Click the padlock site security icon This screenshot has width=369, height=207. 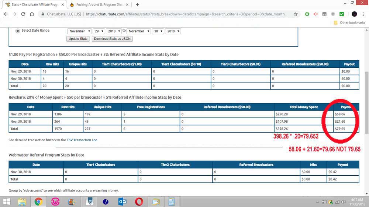42,14
